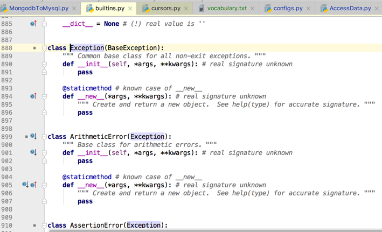The height and width of the screenshot is (232, 382).
Task: Click the fold end marker on line 907
Action: click(44, 201)
